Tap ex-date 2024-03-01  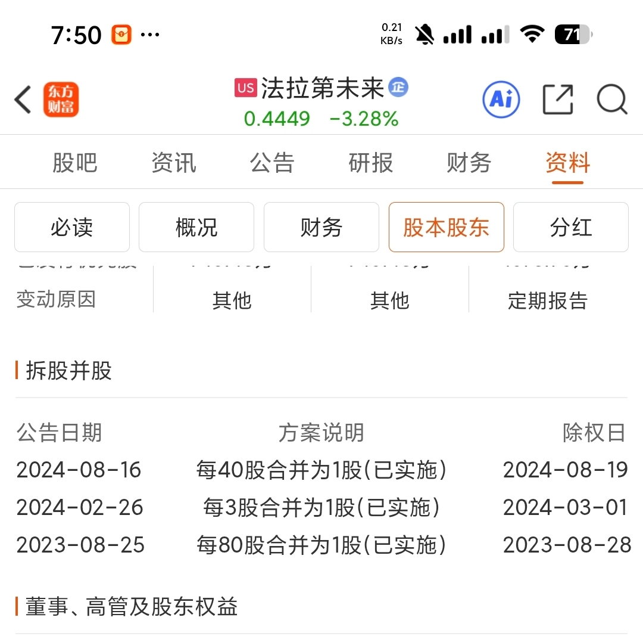tap(566, 507)
